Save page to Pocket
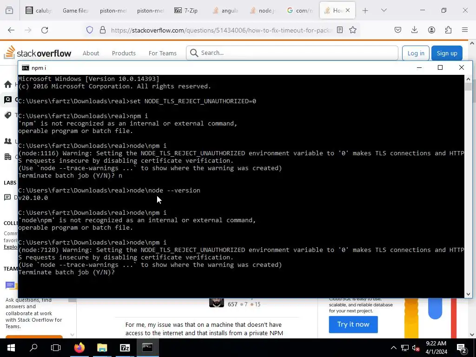Viewport: 476px width, 357px height. point(398,30)
